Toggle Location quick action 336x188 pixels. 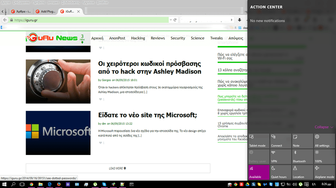pos(302,172)
